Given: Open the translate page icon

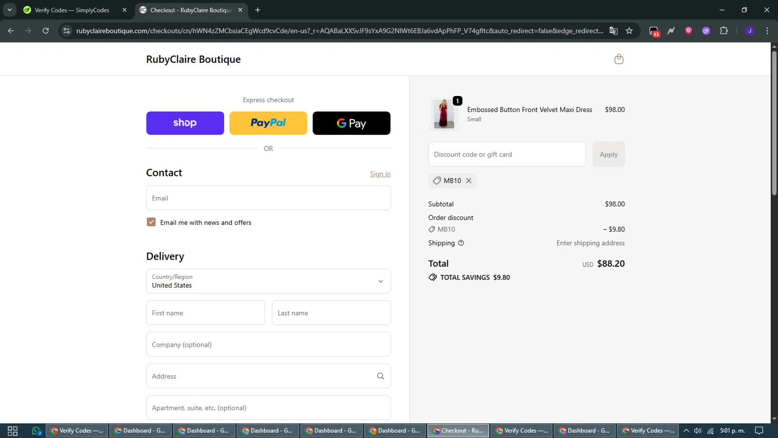Looking at the screenshot, I should tap(614, 31).
